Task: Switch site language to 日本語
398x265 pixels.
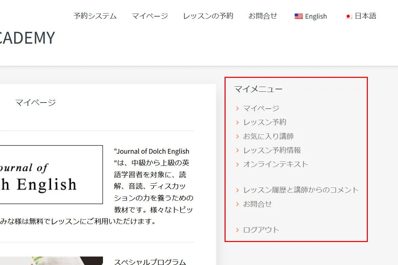Action: [365, 16]
